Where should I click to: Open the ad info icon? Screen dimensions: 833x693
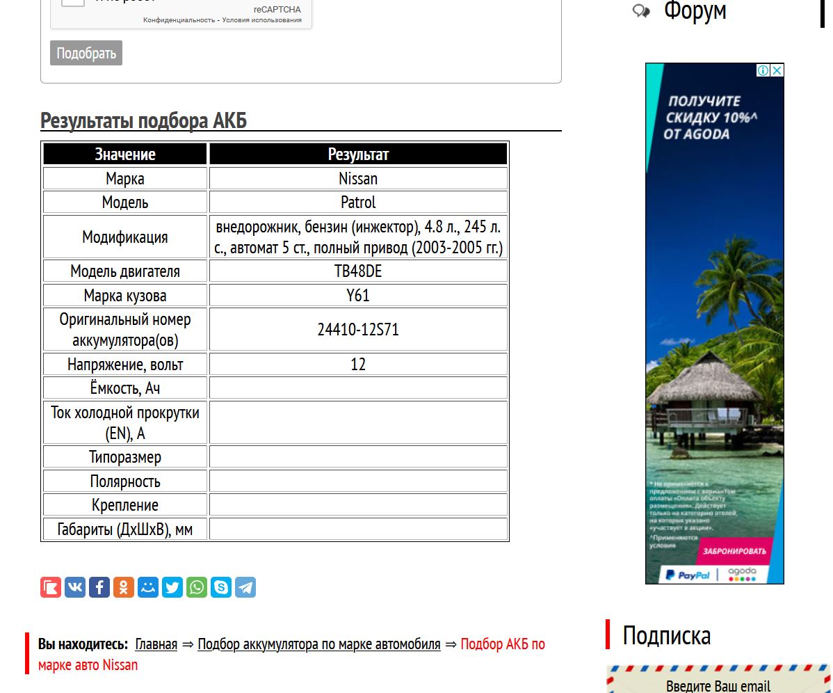click(x=763, y=70)
